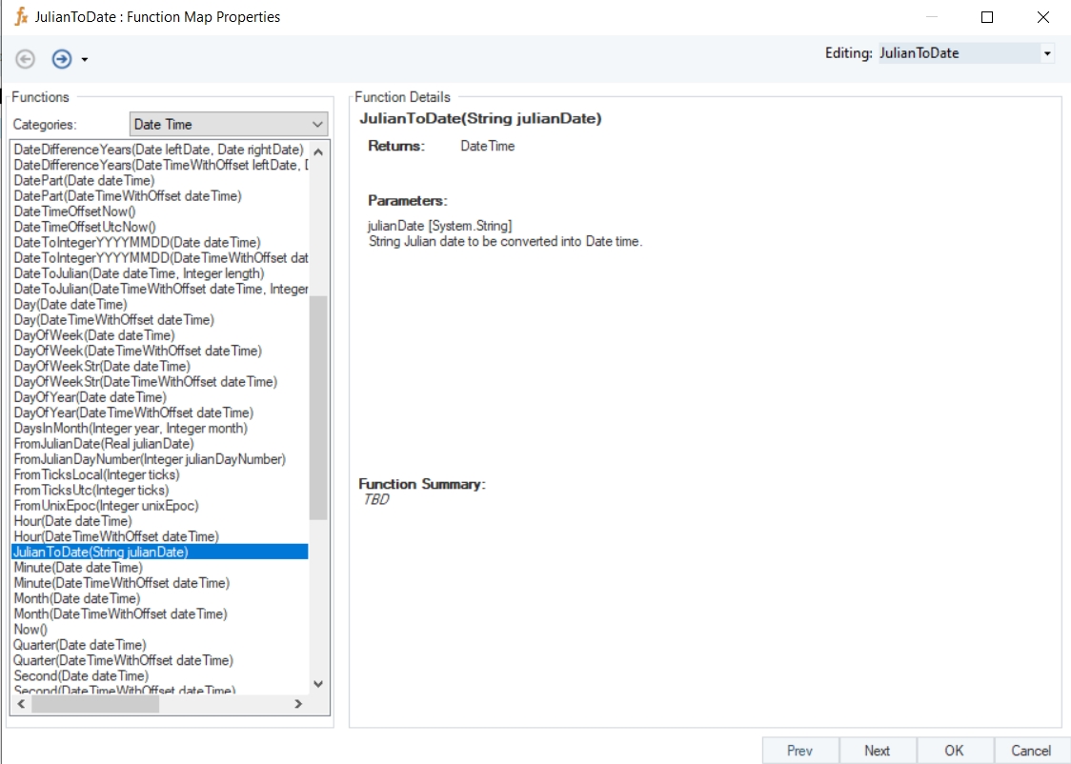Screen dimensions: 1071x764
Task: Select DateTimeOffsetUtcNow() in the list
Action: click(x=85, y=228)
